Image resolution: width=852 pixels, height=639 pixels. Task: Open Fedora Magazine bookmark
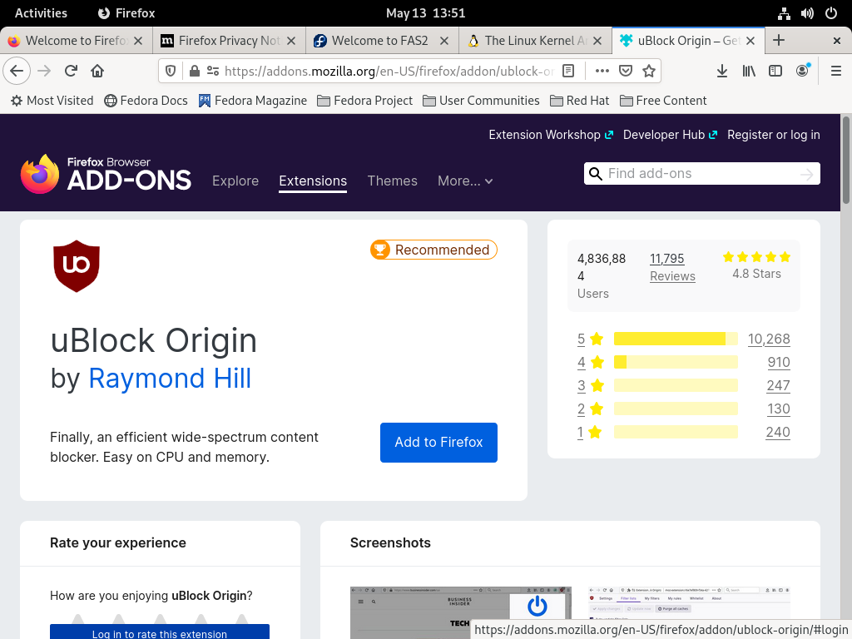(253, 101)
